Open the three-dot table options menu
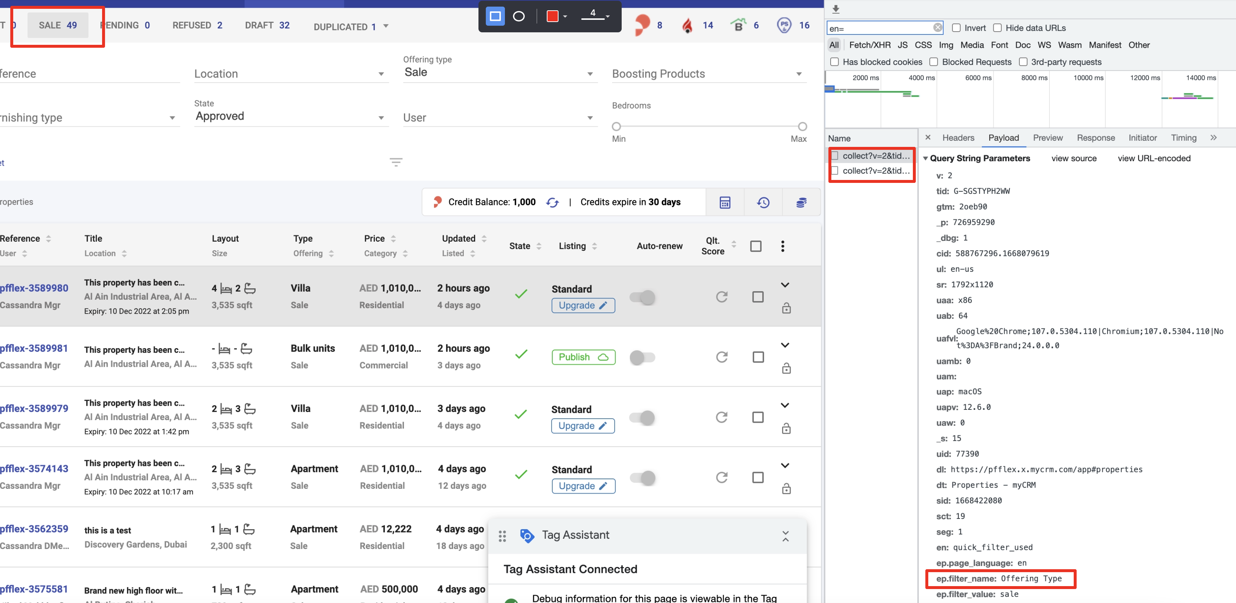The image size is (1236, 603). 783,246
